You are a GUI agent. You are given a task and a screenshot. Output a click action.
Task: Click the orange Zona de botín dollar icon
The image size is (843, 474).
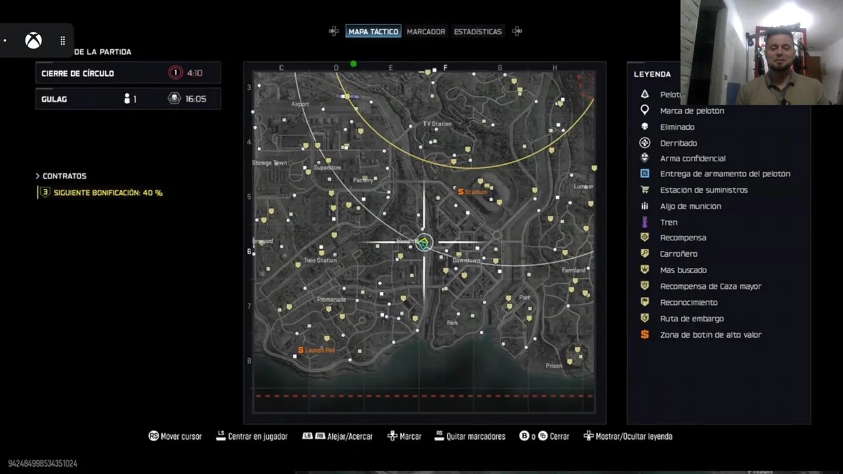tap(645, 334)
